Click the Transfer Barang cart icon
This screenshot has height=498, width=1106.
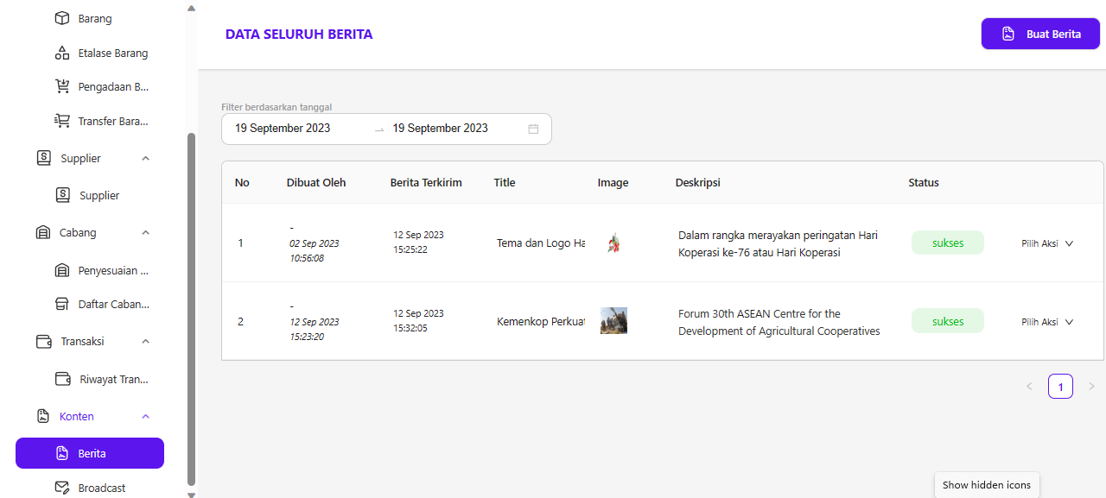point(62,121)
